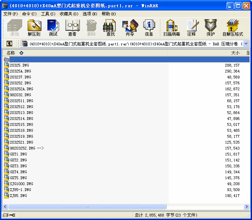Image resolution: width=252 pixels, height=220 pixels.
Task: Click the Extract To (解压到) toolbar icon
Action: click(34, 28)
